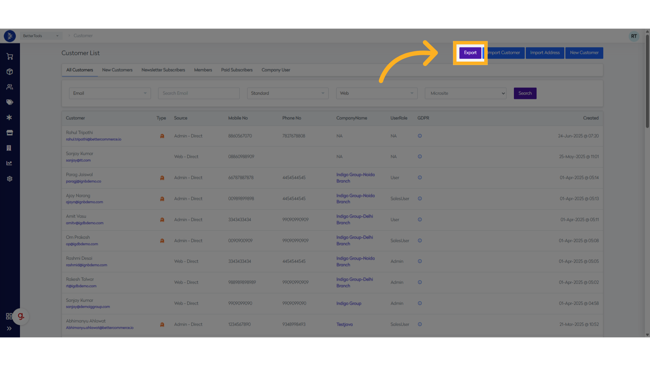Open the shopping cart orders icon
Screen dimensions: 650x366
click(x=9, y=57)
